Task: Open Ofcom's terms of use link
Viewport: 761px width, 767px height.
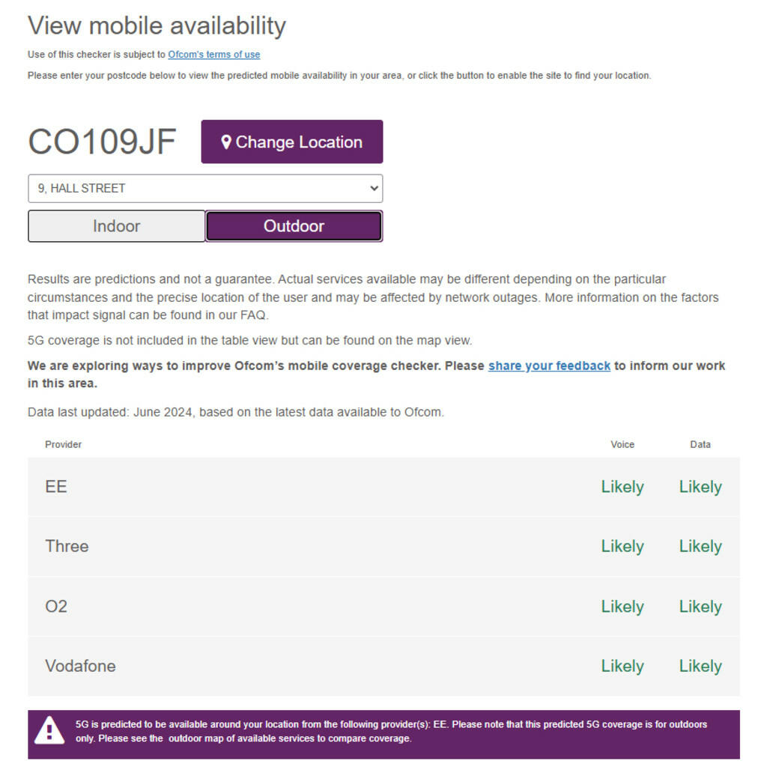Action: [213, 55]
